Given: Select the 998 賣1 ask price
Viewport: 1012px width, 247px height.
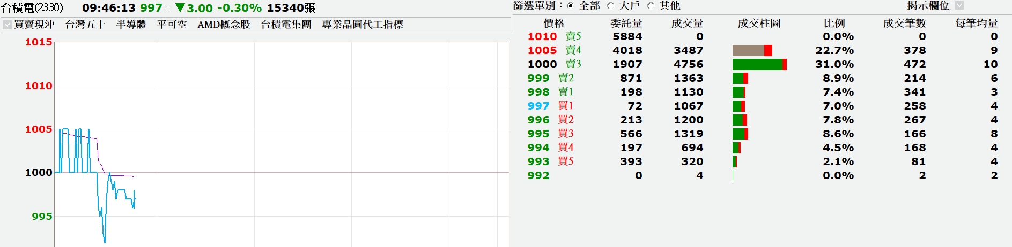Looking at the screenshot, I should (538, 92).
